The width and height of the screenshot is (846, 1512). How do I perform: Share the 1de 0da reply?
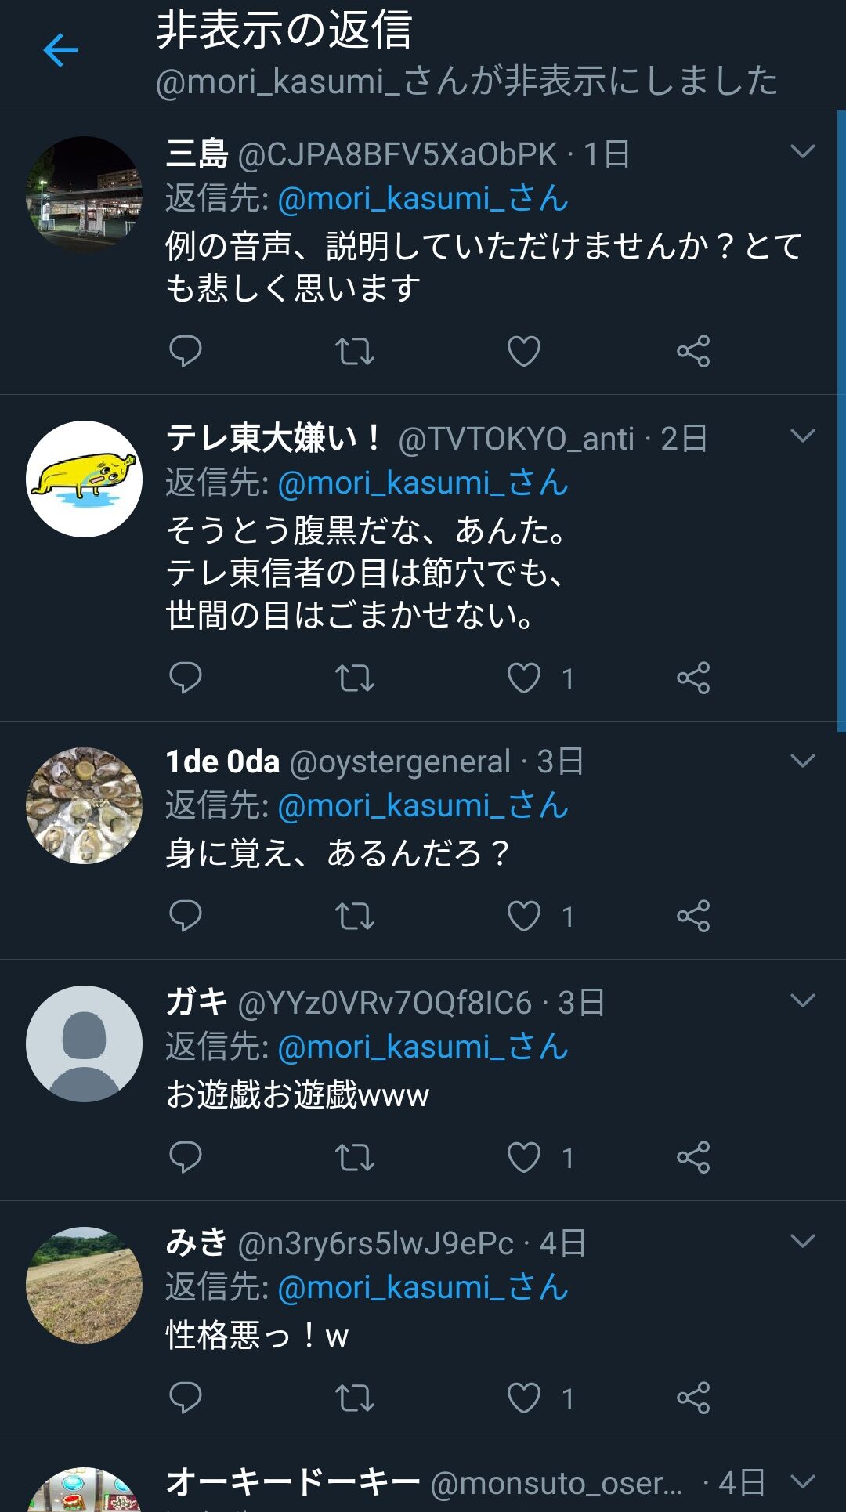(693, 916)
